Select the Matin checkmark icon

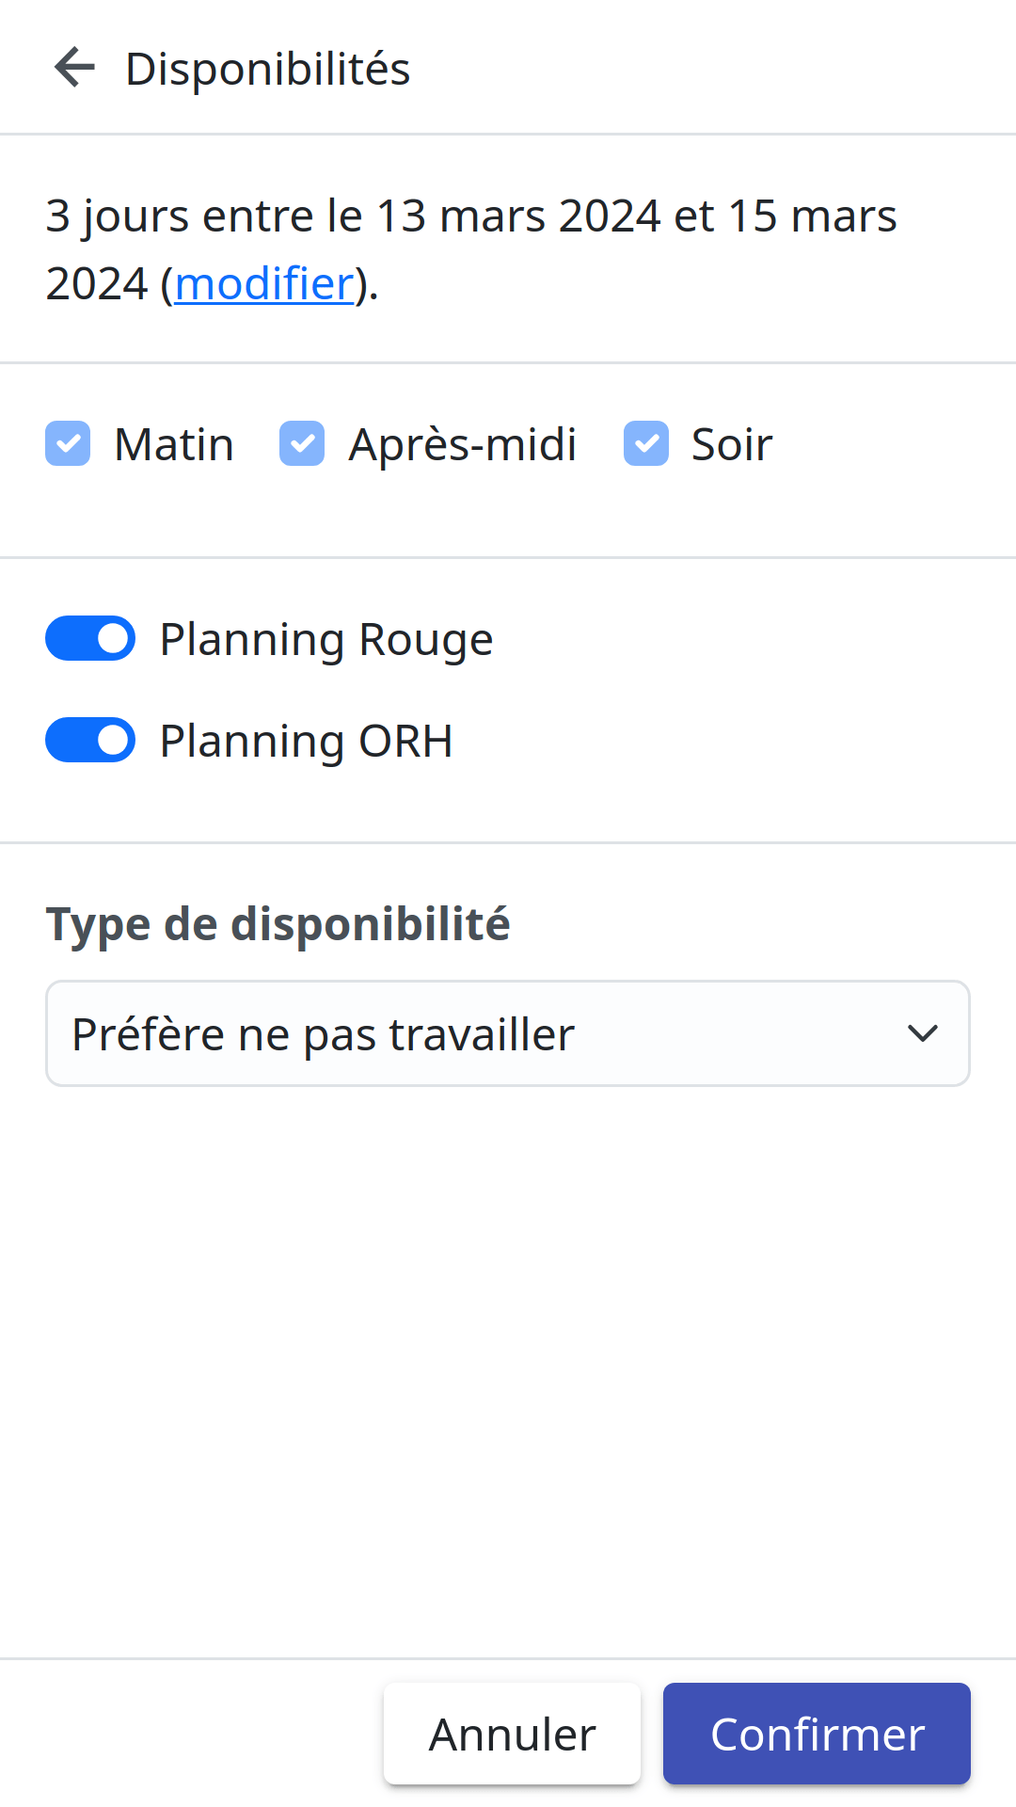(x=67, y=443)
